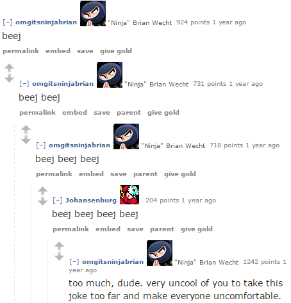Upvote the 'beej beej beej' comment
Image resolution: width=291 pixels, height=303 pixels.
click(x=26, y=130)
